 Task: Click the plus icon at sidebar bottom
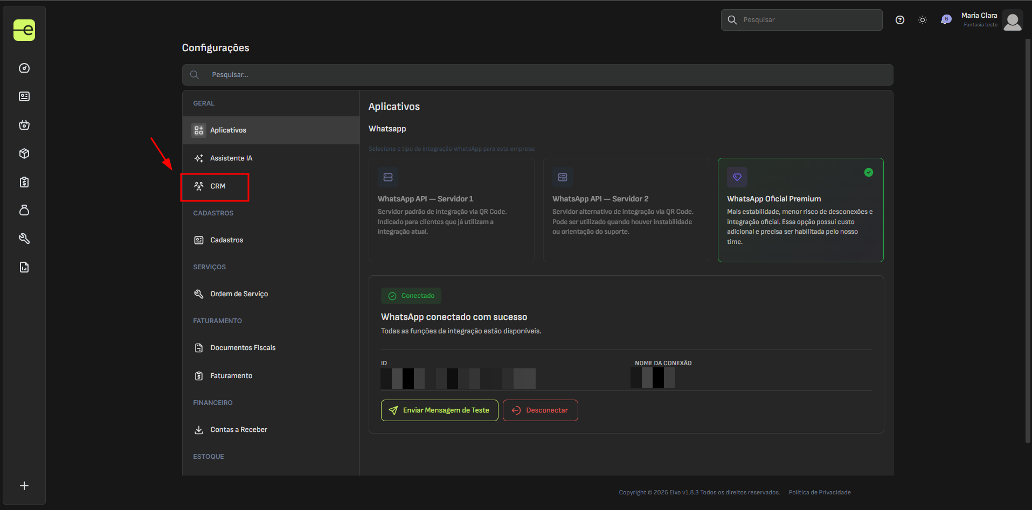pos(24,486)
